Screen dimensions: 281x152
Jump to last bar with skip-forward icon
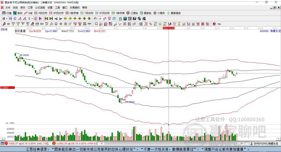tap(51, 19)
